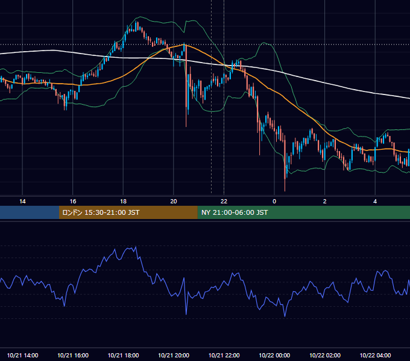The height and width of the screenshot is (361, 410).
Task: Click the 10/21 16:00 date label
Action: (73, 355)
